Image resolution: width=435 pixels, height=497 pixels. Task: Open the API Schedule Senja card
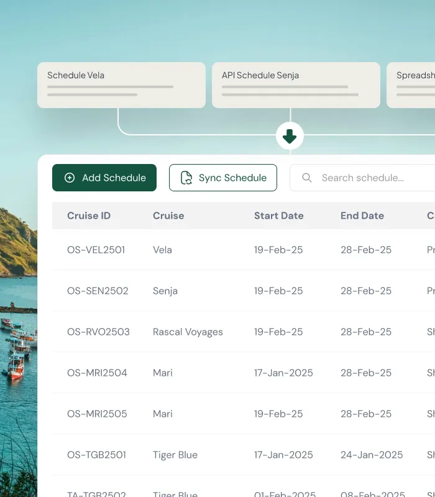point(296,85)
